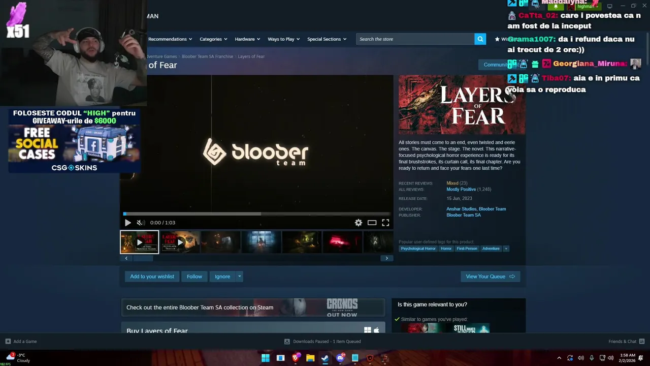This screenshot has width=650, height=366.
Task: Open File Explorer from taskbar
Action: coord(310,358)
